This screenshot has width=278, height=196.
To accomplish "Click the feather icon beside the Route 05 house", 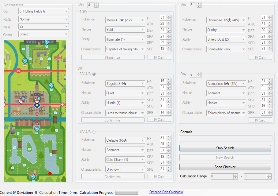I will coord(24,61).
